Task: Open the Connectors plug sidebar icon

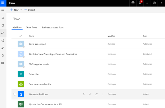Action: pos(3,48)
